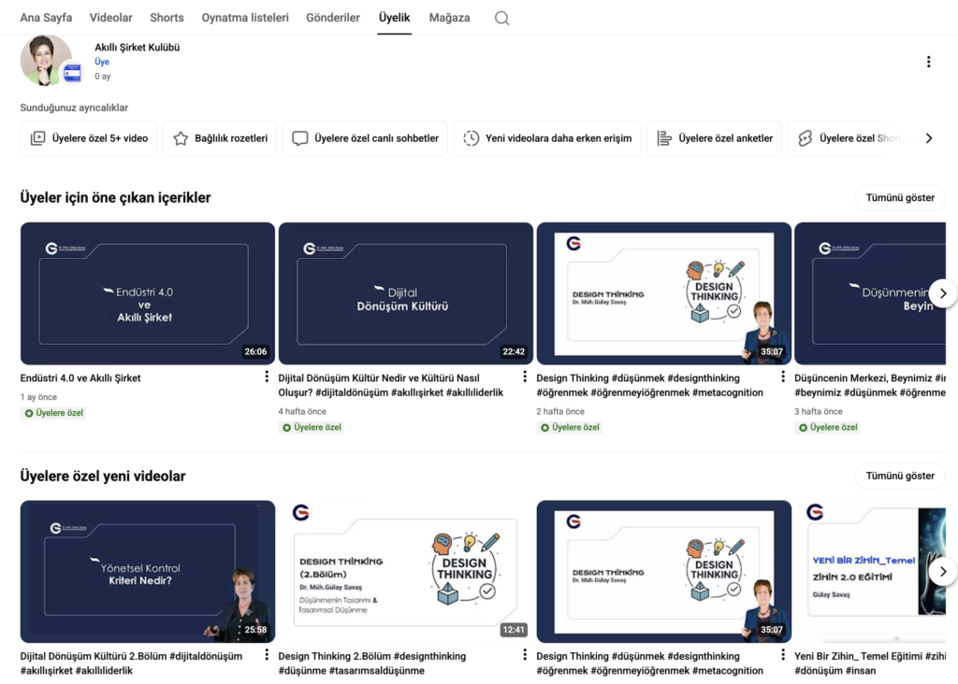Open menu for featured Design Thinking video
The width and height of the screenshot is (958, 684).
pyautogui.click(x=783, y=378)
